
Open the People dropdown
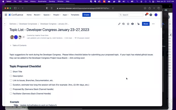(57, 15)
